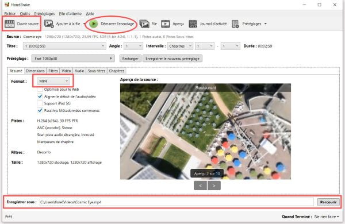The image size is (345, 224).
Task: Click the source preview image
Action: pos(205,132)
